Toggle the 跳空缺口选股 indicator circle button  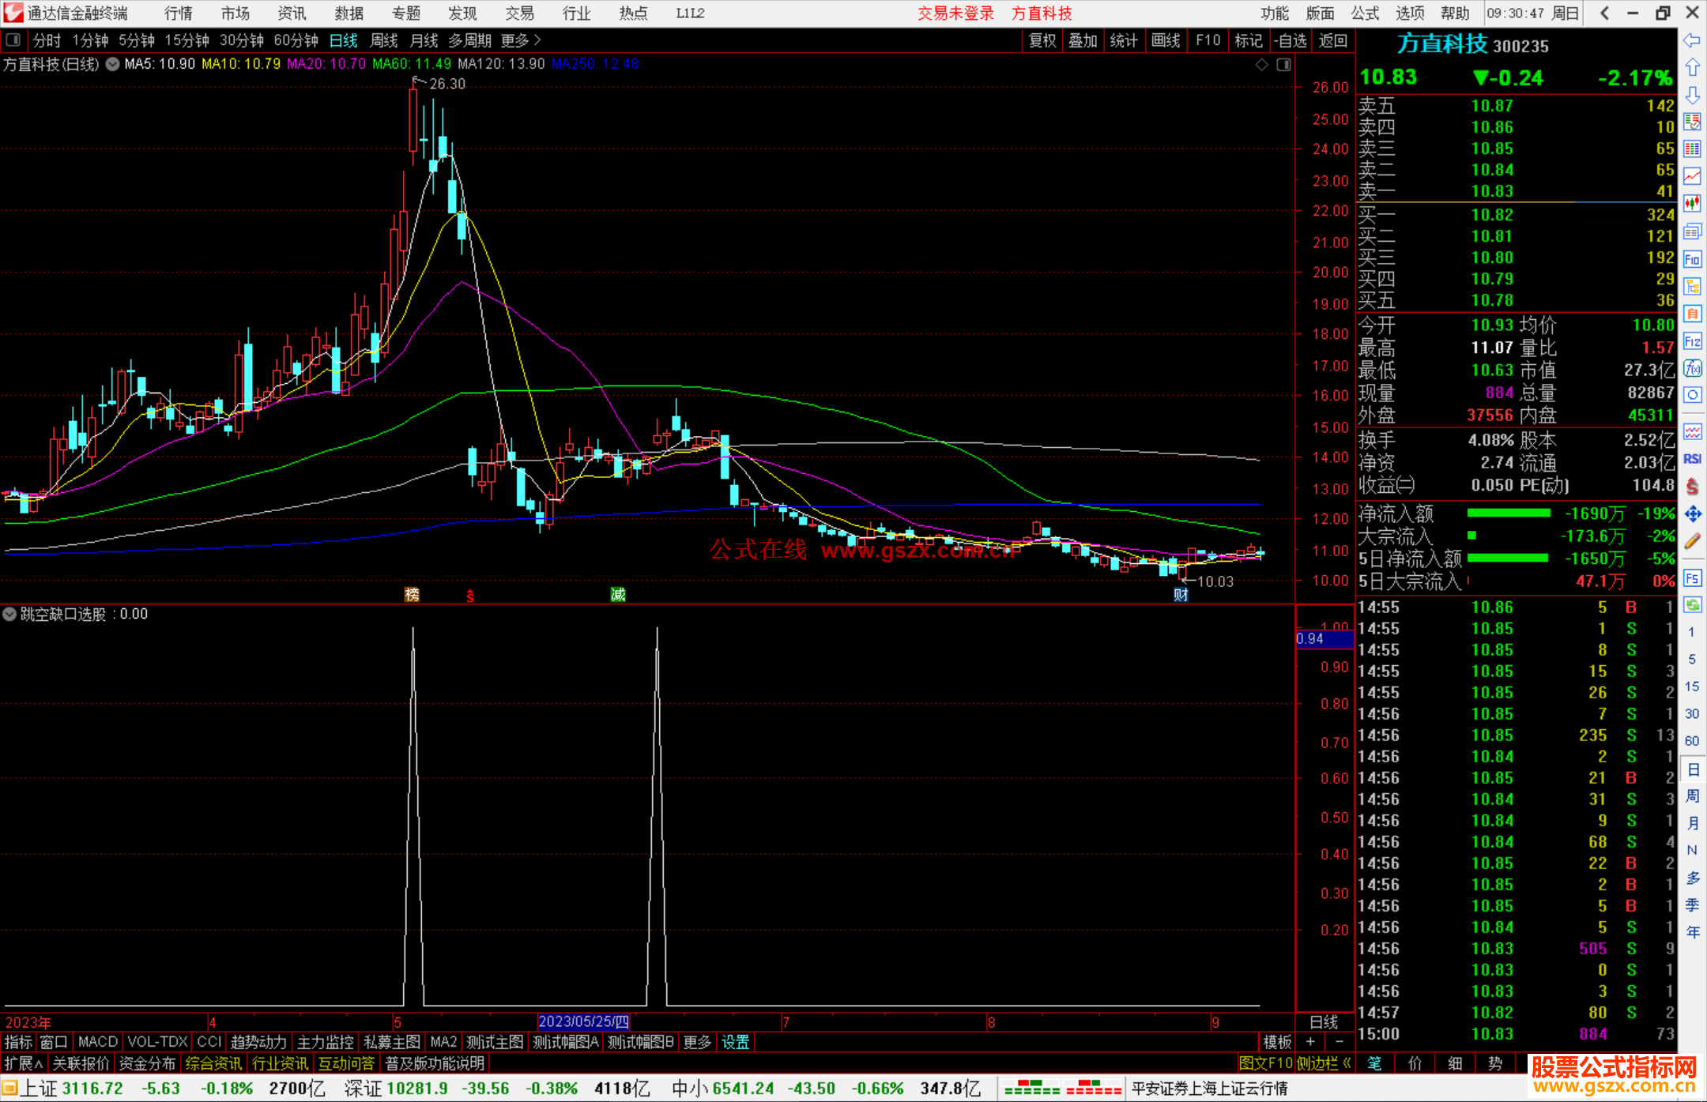pos(9,614)
